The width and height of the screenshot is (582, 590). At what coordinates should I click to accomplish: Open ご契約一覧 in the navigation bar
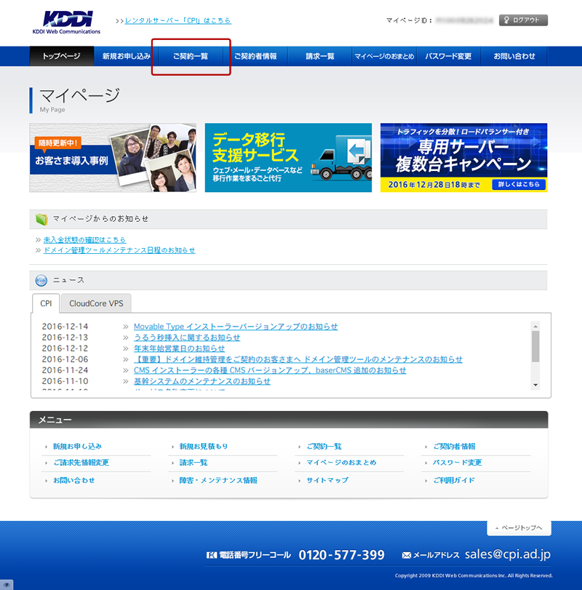[191, 57]
